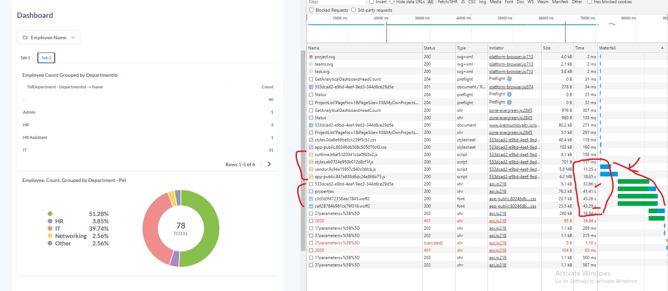This screenshot has height=291, width=668.
Task: Click green segment of the donut chart
Action: pyautogui.click(x=207, y=228)
